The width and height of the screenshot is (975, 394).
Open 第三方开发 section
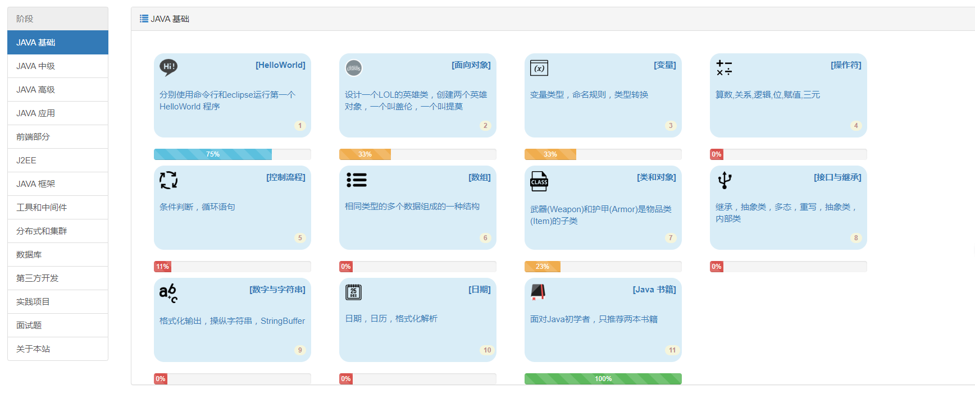point(58,278)
